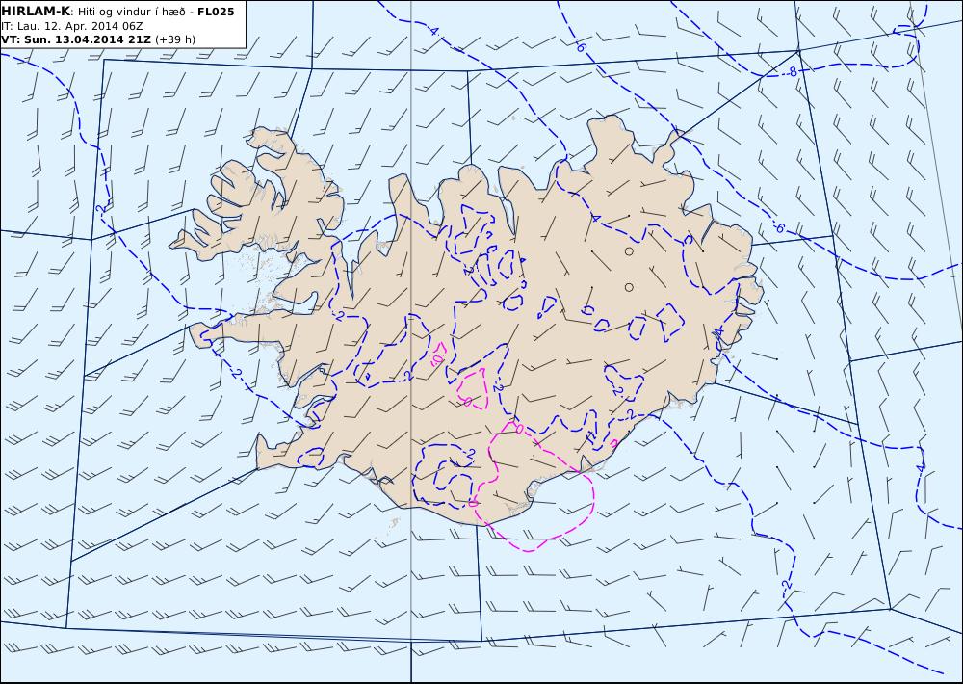Select the FL025 flight level label
The height and width of the screenshot is (684, 963).
[216, 12]
